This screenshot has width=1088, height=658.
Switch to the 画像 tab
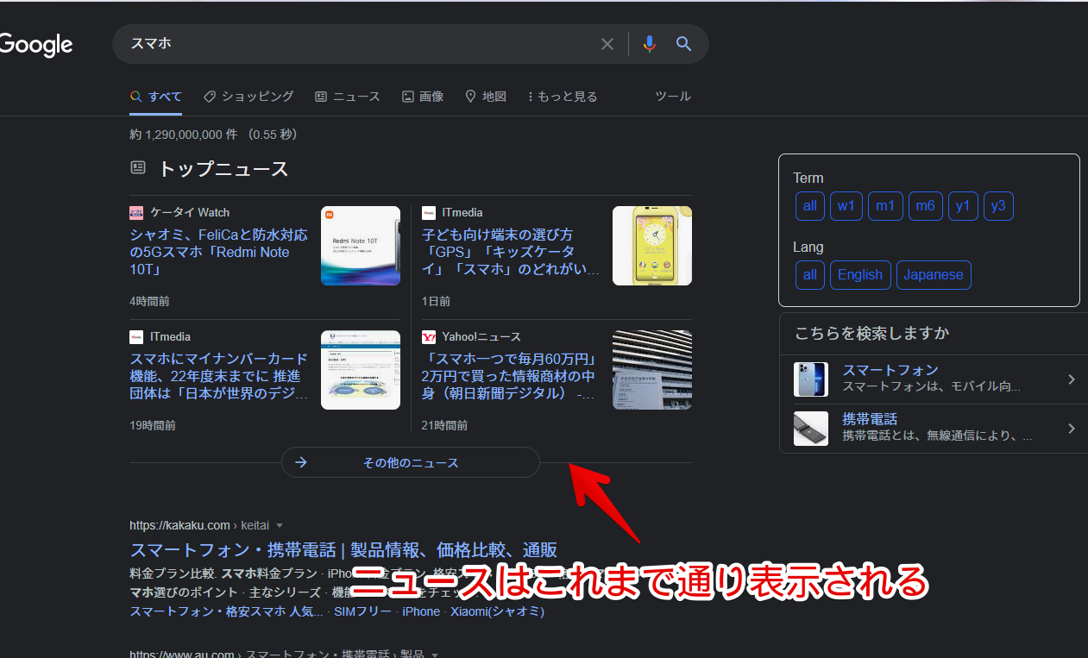pyautogui.click(x=423, y=97)
